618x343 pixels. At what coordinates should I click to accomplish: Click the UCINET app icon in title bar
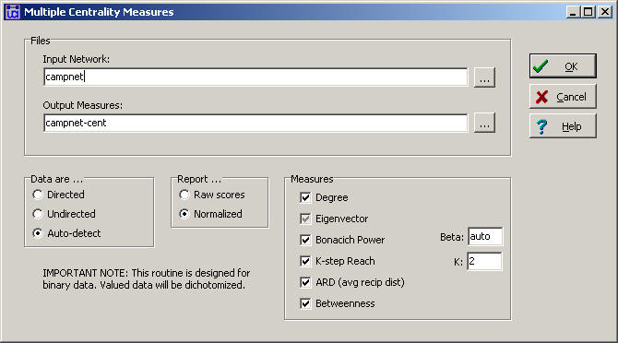click(x=12, y=12)
